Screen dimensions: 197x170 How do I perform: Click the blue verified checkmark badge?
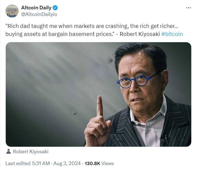coord(55,8)
